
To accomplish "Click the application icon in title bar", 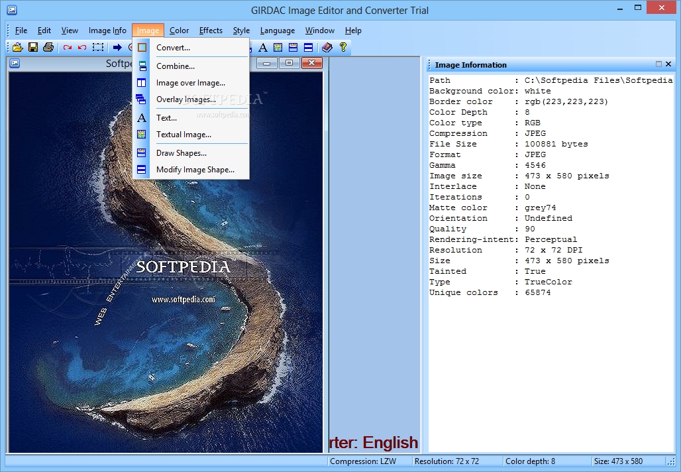I will [x=12, y=9].
